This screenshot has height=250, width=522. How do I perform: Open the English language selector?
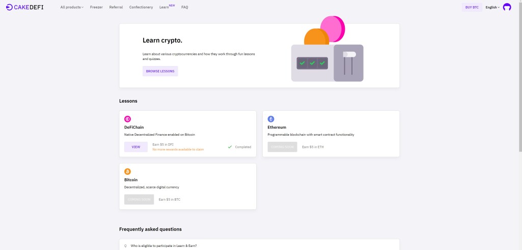pyautogui.click(x=492, y=7)
